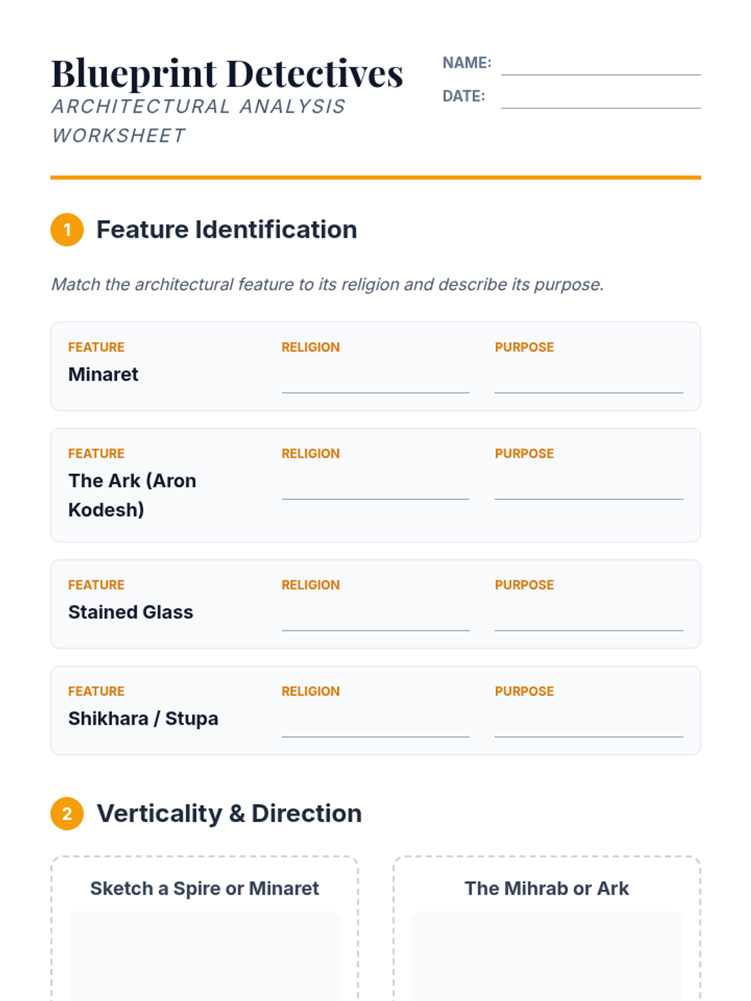Select the Feature Identification heading
Viewport: 751px width, 1001px height.
click(227, 230)
